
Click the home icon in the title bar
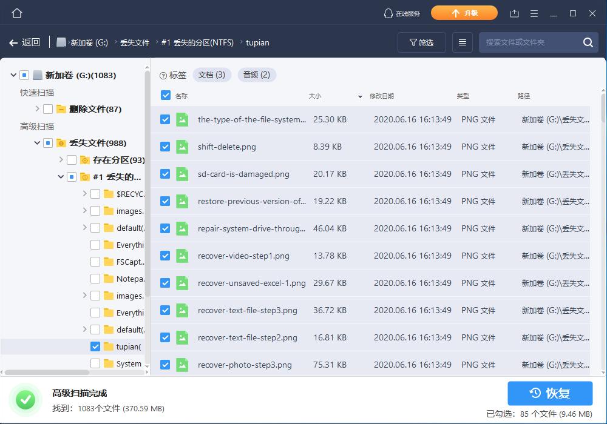16,13
